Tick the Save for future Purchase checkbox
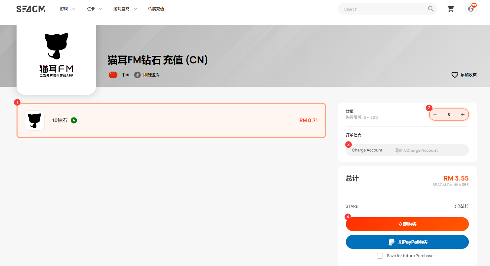The height and width of the screenshot is (266, 490). click(380, 256)
